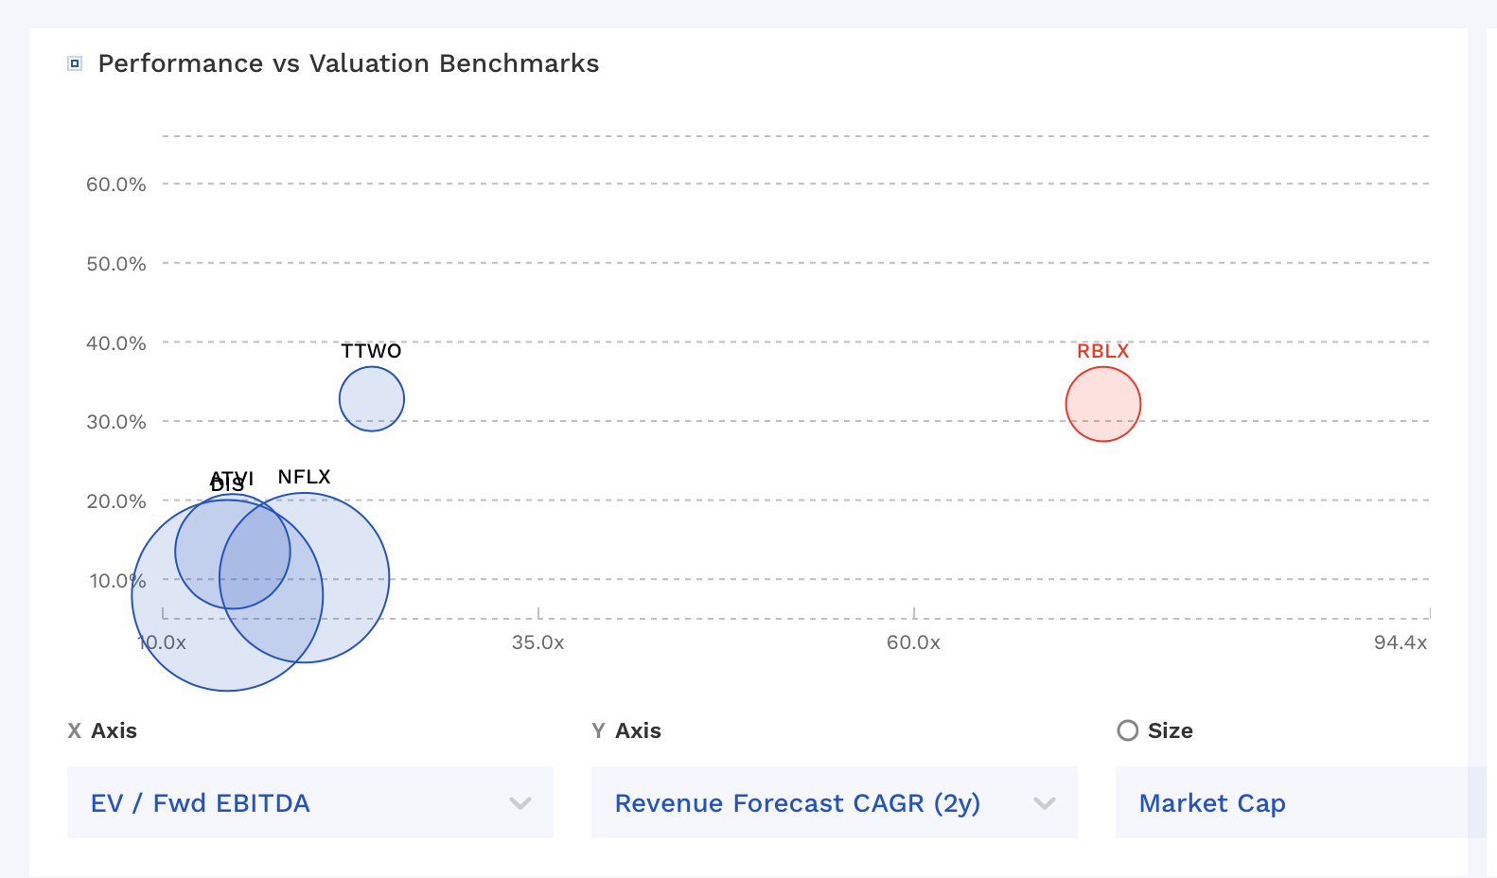Open the Market Cap size dropdown
Screen dimensions: 1497x878
[x=1301, y=802]
